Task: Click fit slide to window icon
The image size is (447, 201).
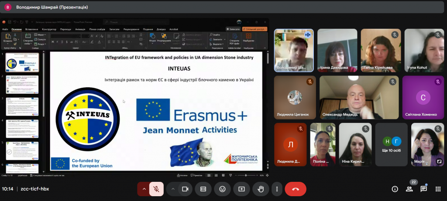Action: [267, 175]
